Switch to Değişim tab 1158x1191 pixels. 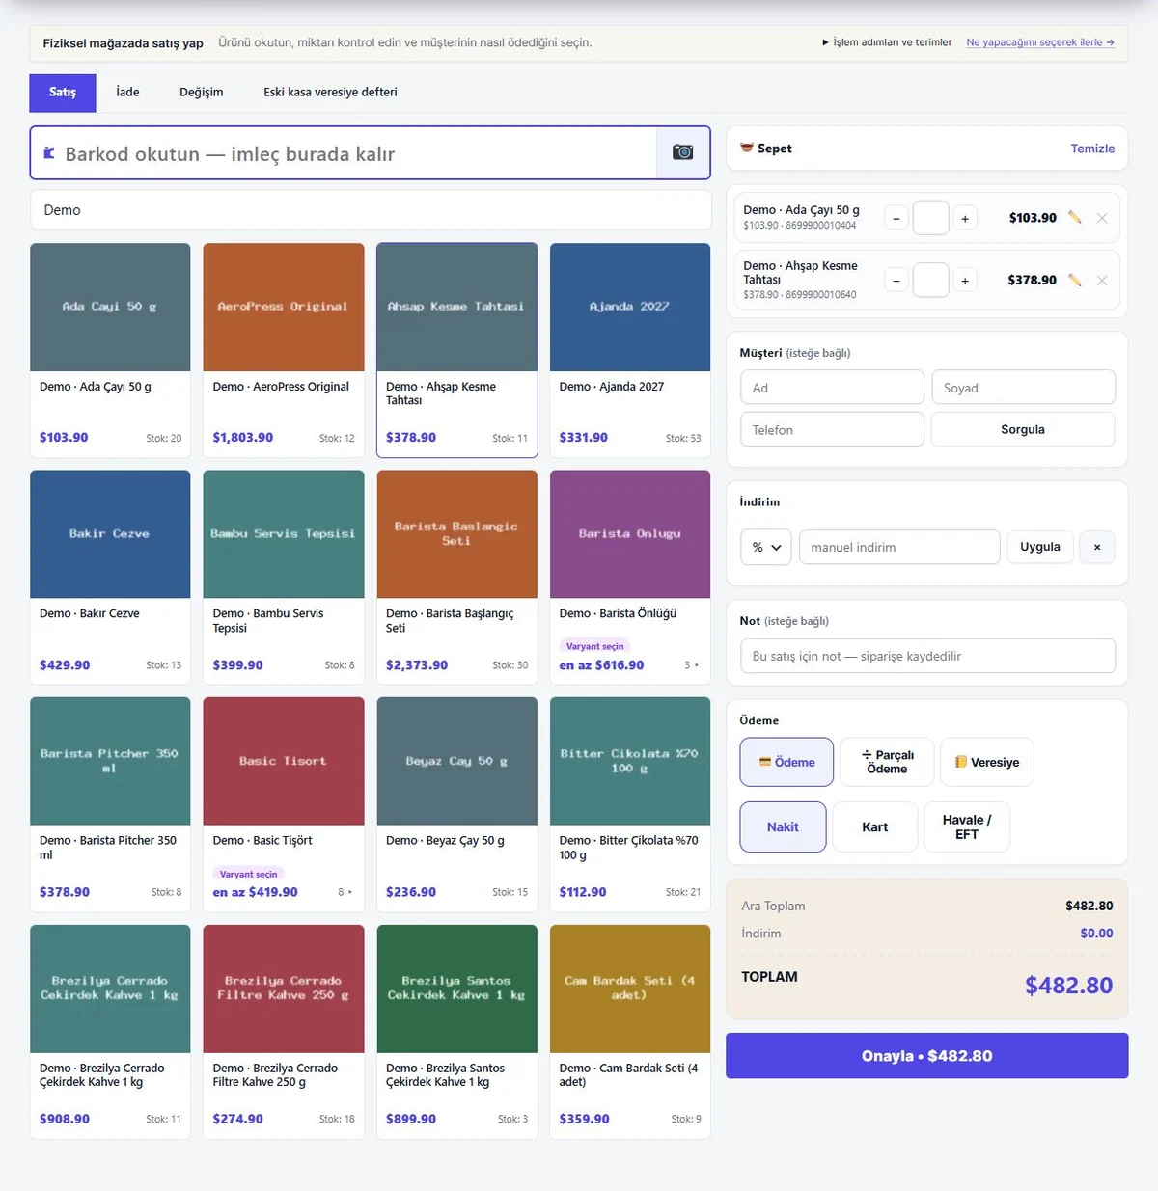click(x=201, y=92)
